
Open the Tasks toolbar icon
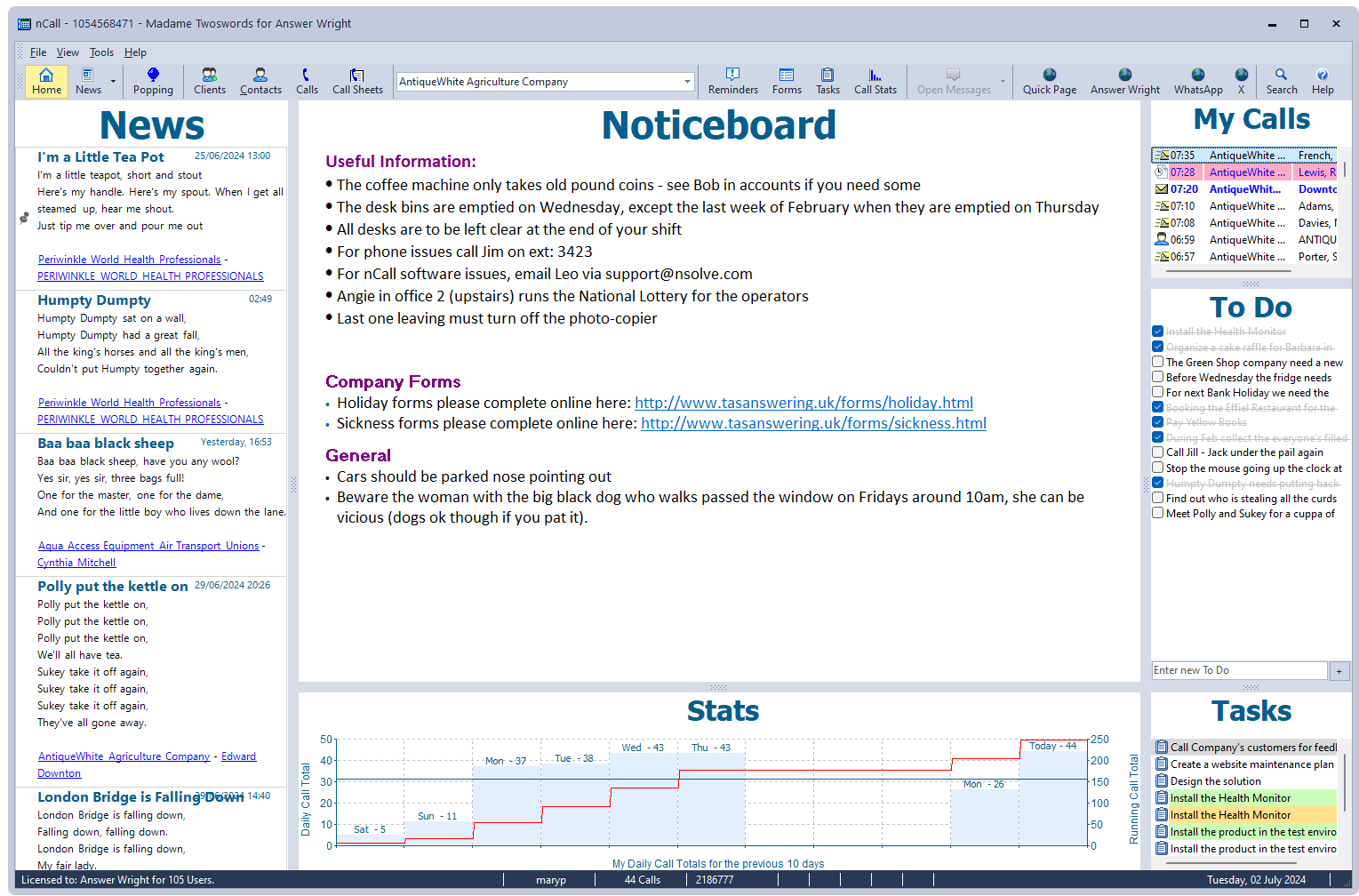(827, 81)
